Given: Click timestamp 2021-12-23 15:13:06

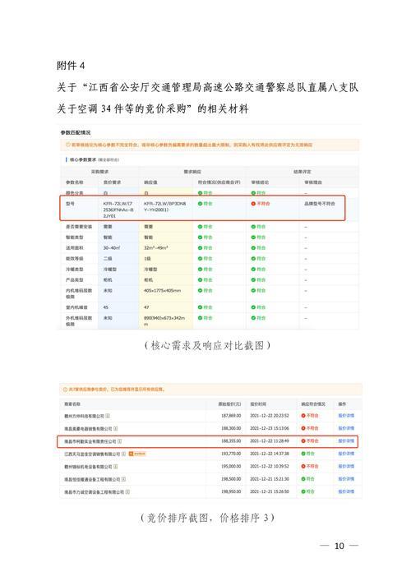Looking at the screenshot, I should [270, 428].
